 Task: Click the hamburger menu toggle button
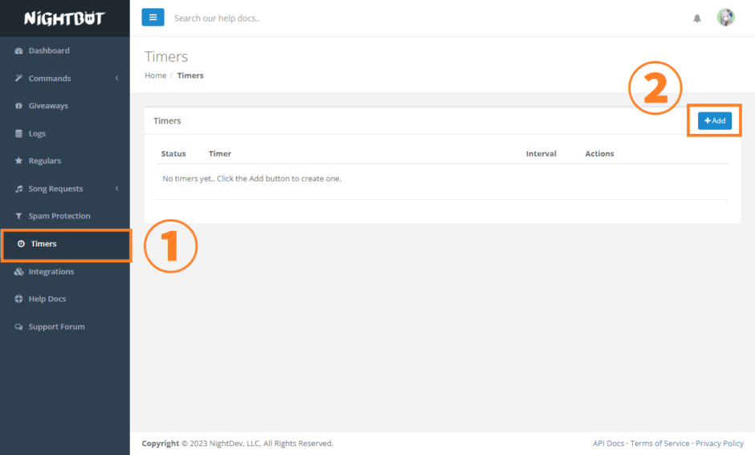(153, 18)
